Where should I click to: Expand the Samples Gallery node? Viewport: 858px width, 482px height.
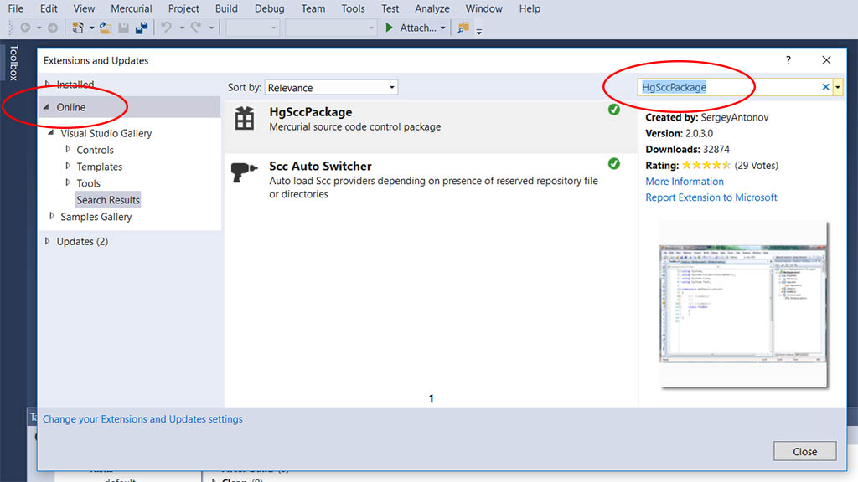(52, 217)
